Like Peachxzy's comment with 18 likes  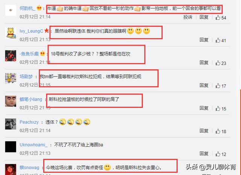tap(218, 131)
